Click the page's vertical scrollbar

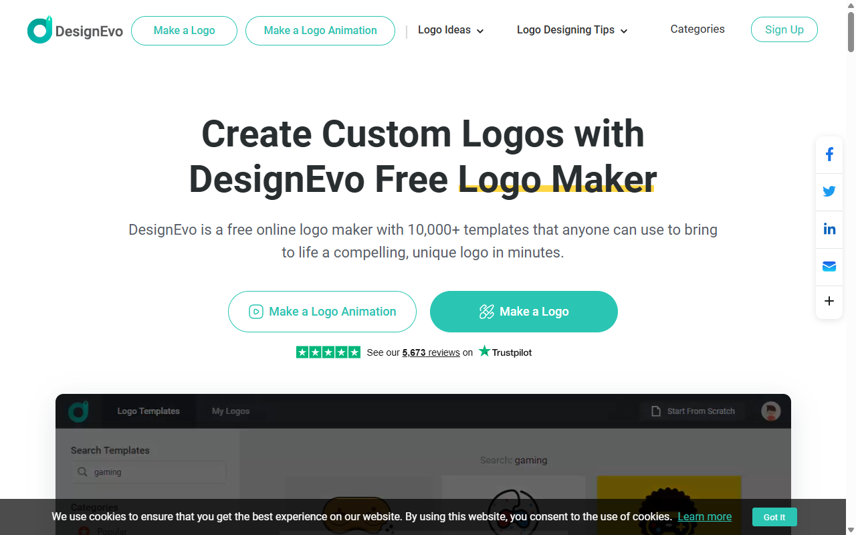tap(851, 267)
